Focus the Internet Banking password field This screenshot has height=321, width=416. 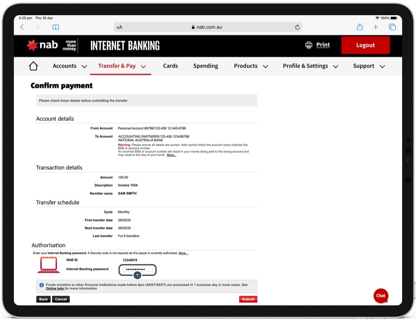(x=137, y=269)
